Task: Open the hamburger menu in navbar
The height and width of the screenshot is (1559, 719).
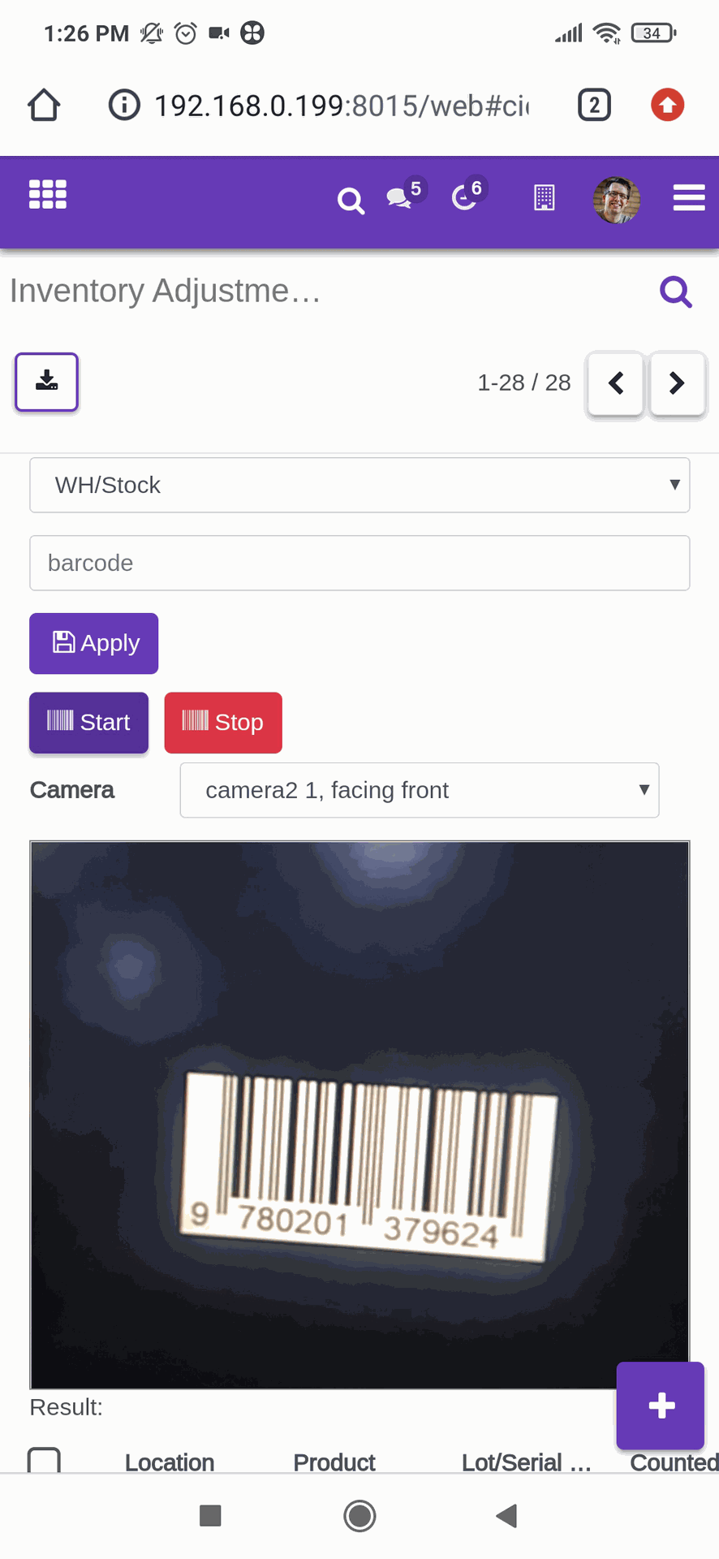Action: (688, 198)
